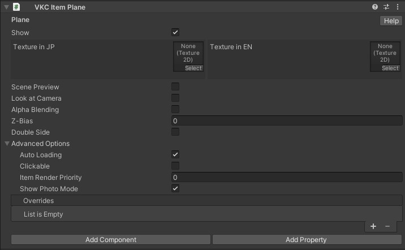This screenshot has height=250, width=405.
Task: Enable the Scene Preview checkbox
Action: (175, 87)
